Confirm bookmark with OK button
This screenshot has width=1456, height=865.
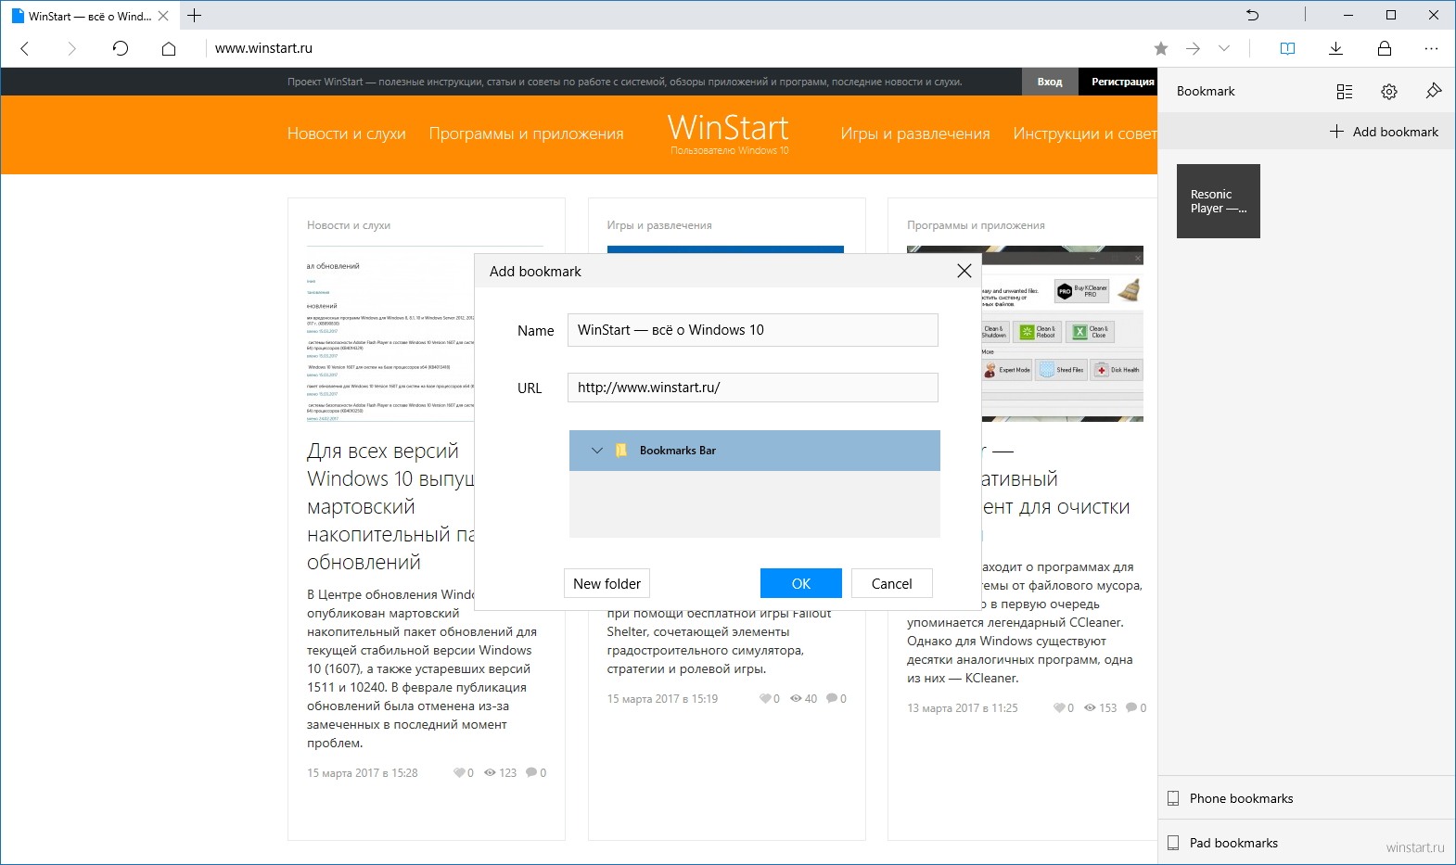[x=800, y=583]
